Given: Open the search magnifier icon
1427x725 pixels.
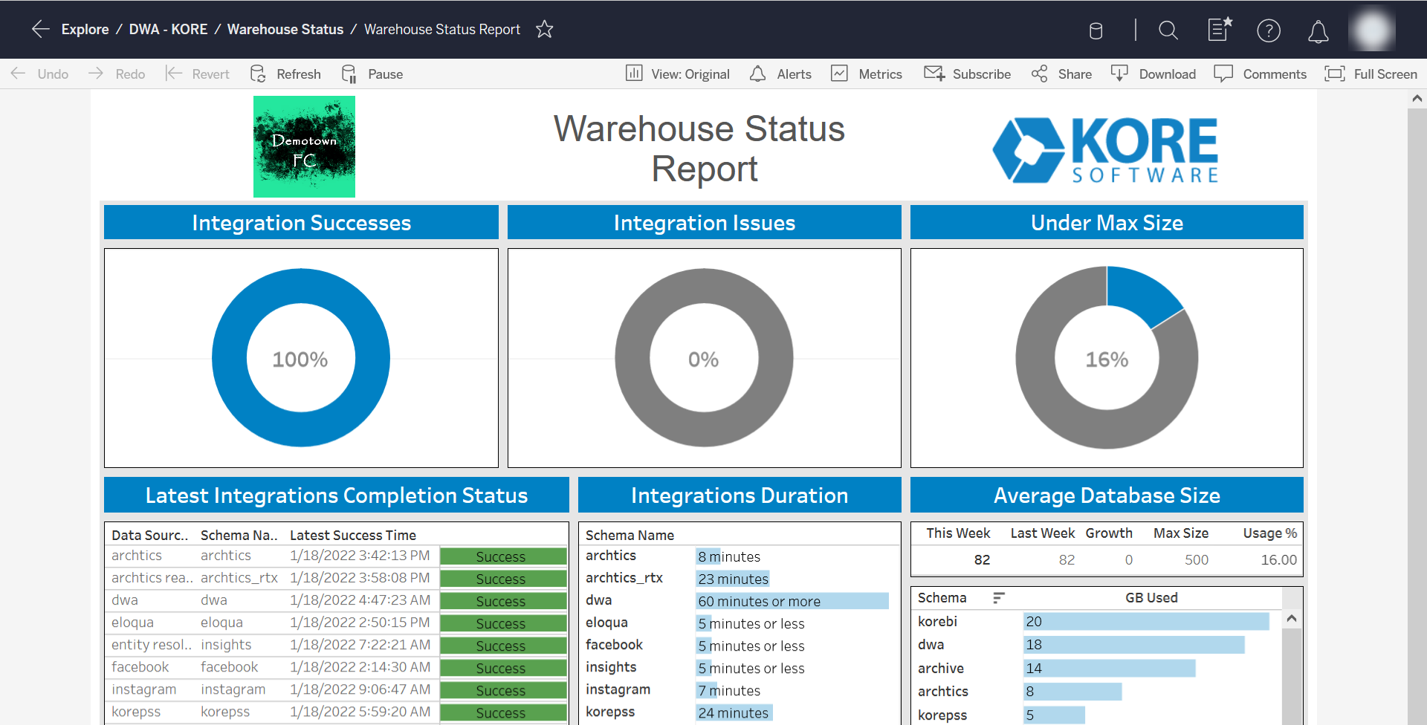Looking at the screenshot, I should tap(1168, 30).
